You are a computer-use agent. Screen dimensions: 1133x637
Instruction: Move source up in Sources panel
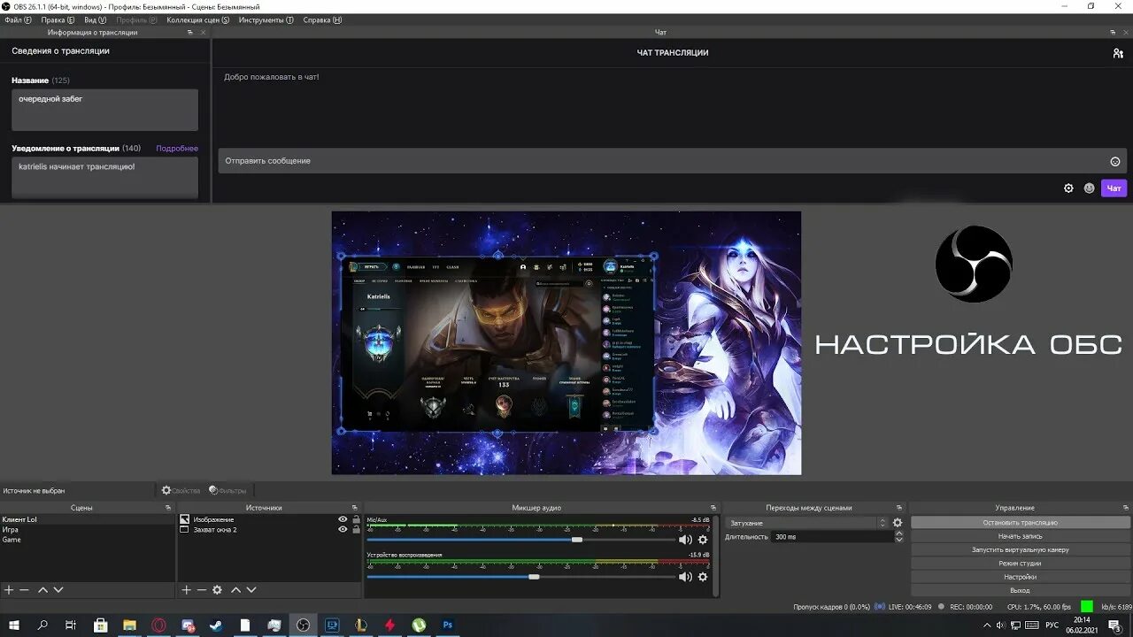(235, 590)
